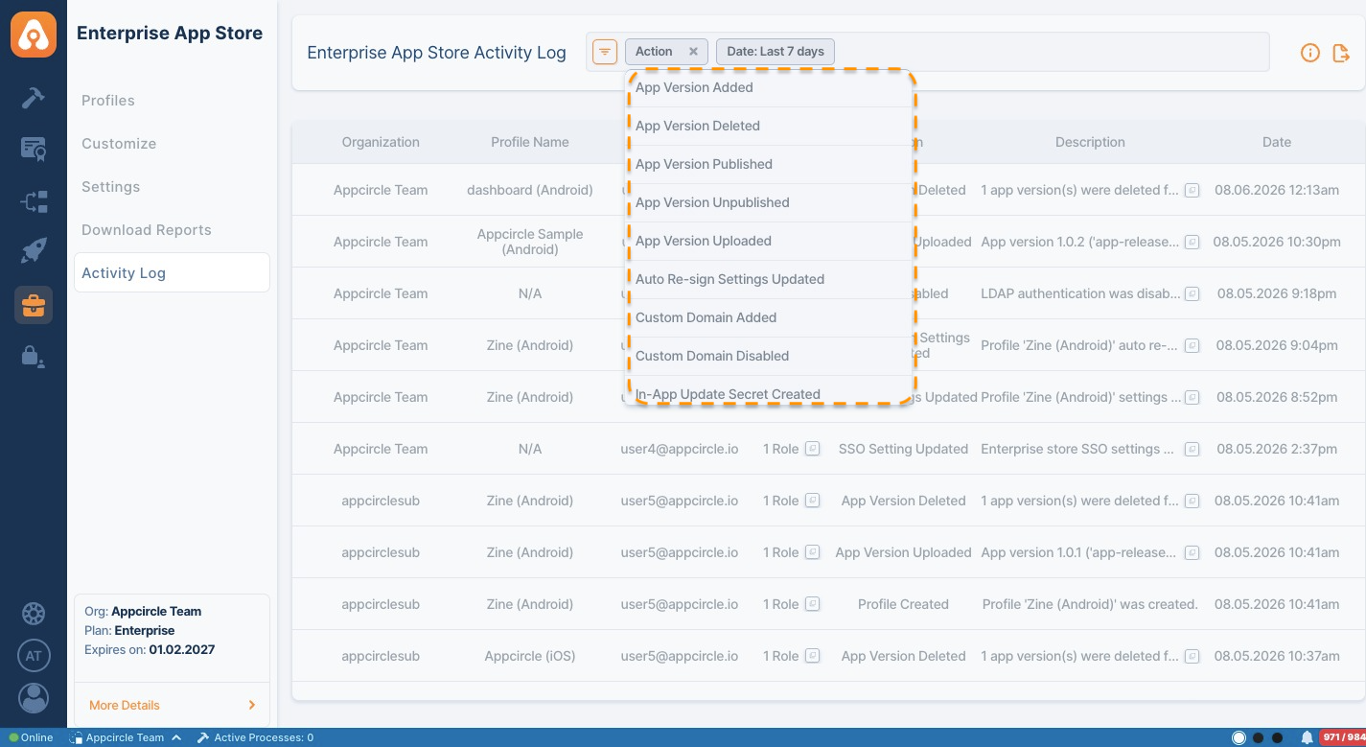The width and height of the screenshot is (1366, 747).
Task: Click the orange filter icon button
Action: 605,52
